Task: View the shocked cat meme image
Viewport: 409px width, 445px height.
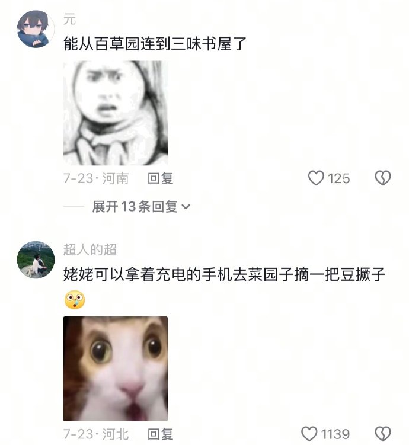Action: [115, 369]
